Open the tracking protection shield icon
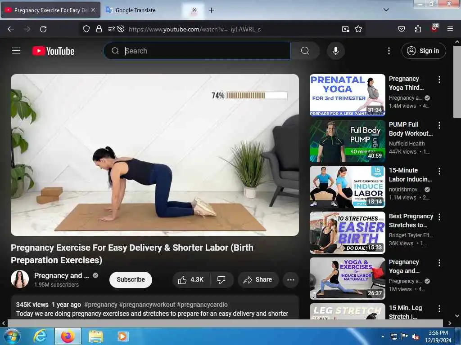This screenshot has width=461, height=345. (x=86, y=29)
